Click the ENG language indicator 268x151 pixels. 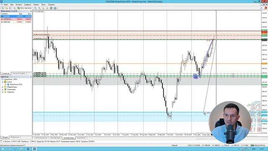pos(254,149)
